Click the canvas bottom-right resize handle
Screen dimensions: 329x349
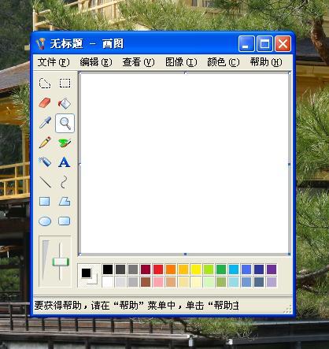289,254
